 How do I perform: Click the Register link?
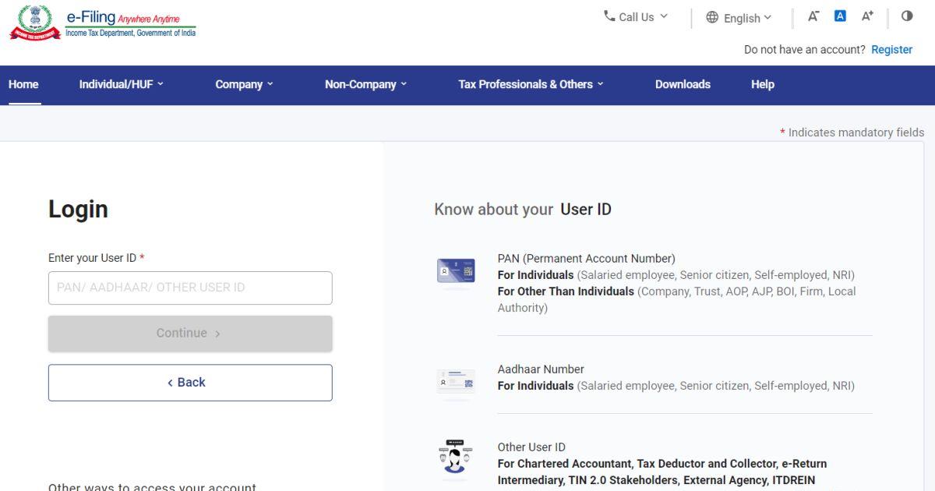[x=891, y=50]
